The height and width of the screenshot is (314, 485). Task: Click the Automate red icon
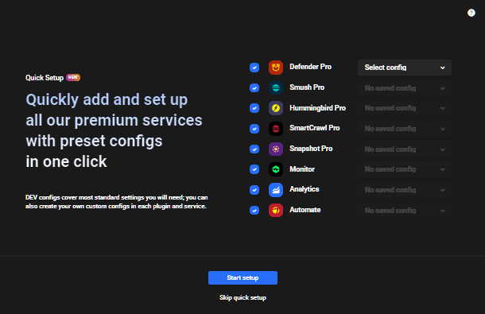[x=276, y=211]
